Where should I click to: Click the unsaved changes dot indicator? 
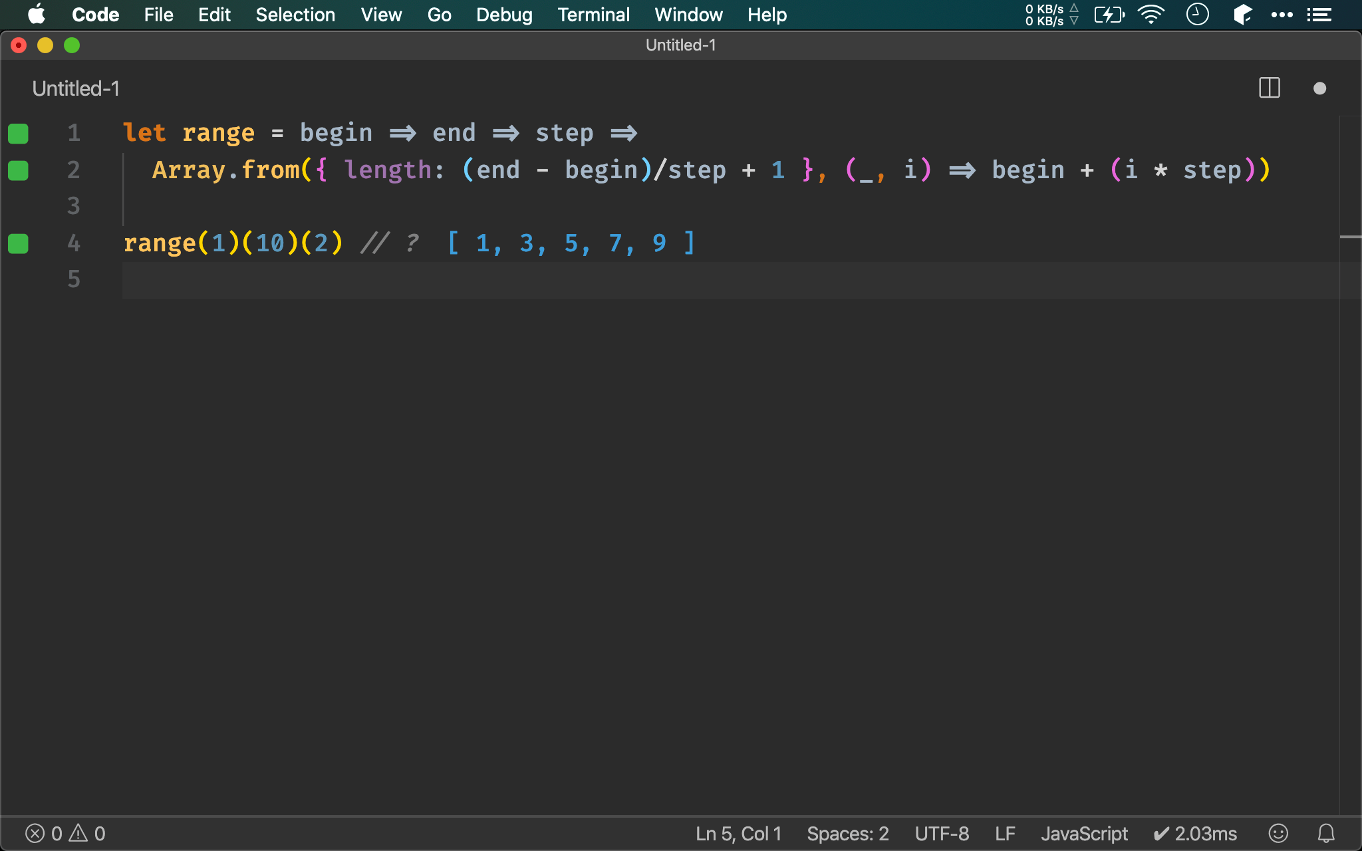pyautogui.click(x=1319, y=88)
